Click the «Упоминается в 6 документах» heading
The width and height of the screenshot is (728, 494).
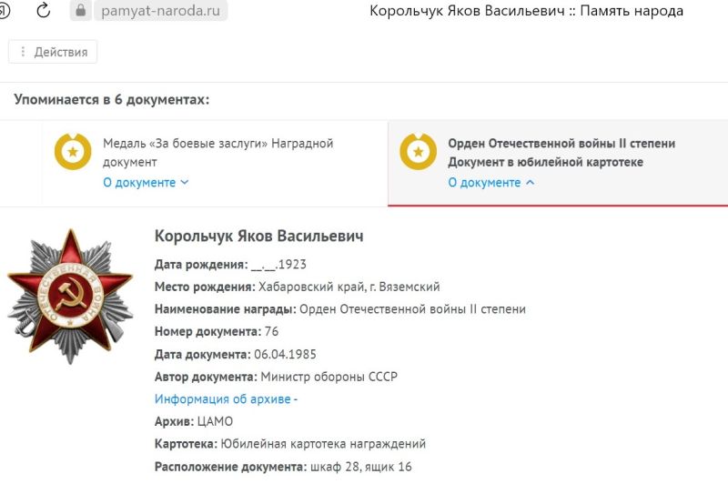point(111,99)
